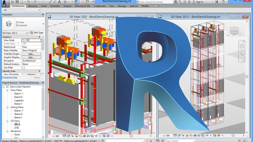The image size is (253, 142).
Task: Click Visual Style icon in {3D} view control bar
Action: click(68, 136)
